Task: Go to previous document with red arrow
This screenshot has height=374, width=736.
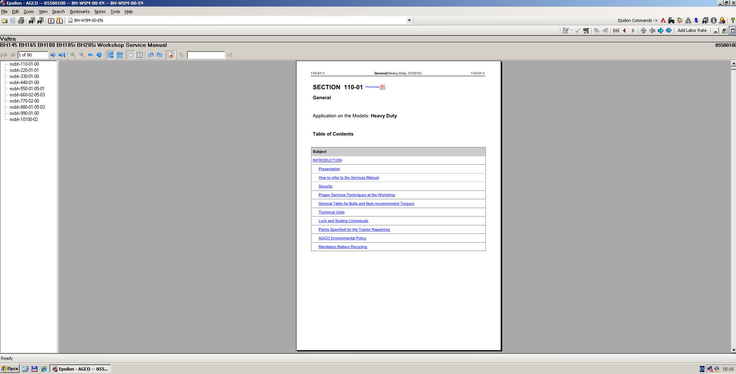Action: point(624,30)
